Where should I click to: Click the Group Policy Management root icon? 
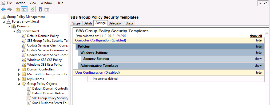pos(3,17)
